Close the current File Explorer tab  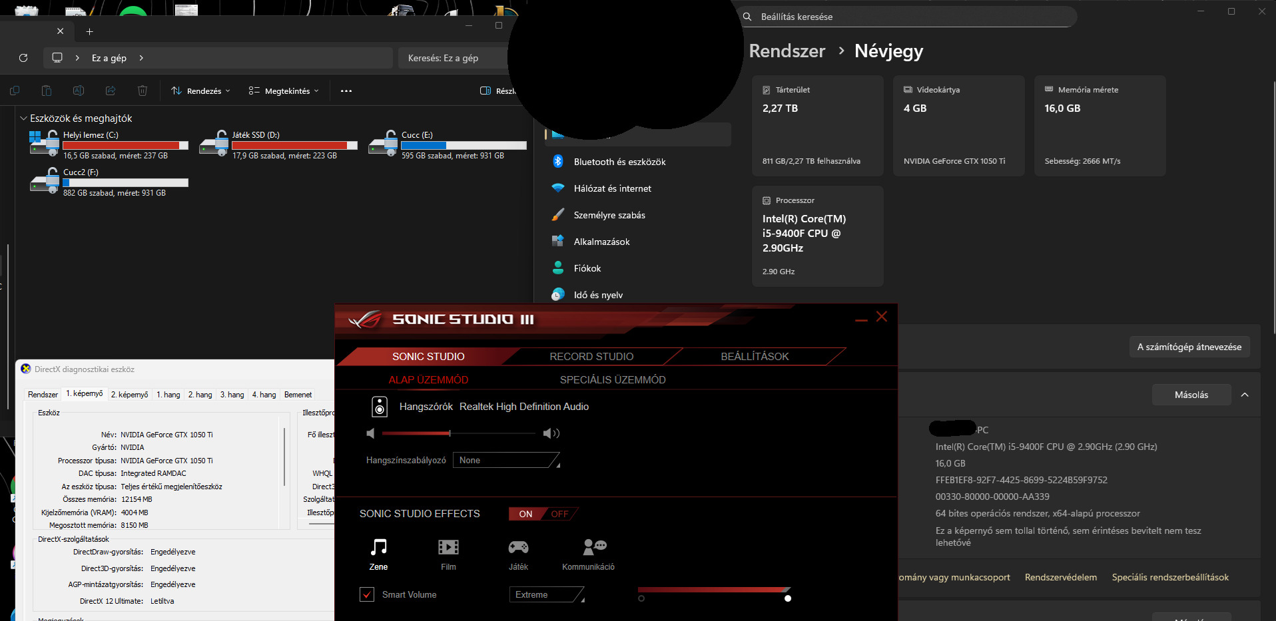point(61,31)
